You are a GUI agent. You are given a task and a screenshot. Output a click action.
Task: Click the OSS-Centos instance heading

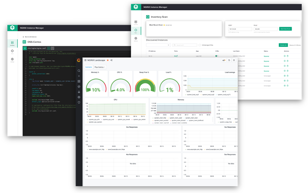(35, 42)
